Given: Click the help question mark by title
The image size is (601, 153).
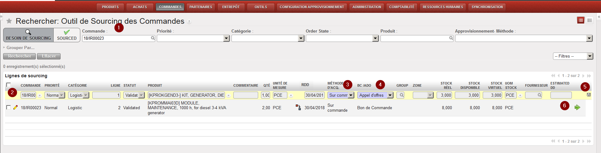Looking at the screenshot, I should pyautogui.click(x=189, y=22).
